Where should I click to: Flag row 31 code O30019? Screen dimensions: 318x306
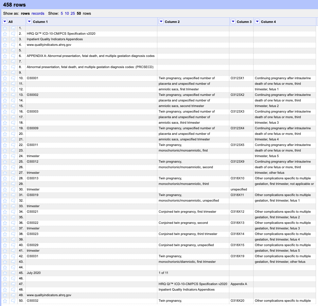click(x=13, y=195)
